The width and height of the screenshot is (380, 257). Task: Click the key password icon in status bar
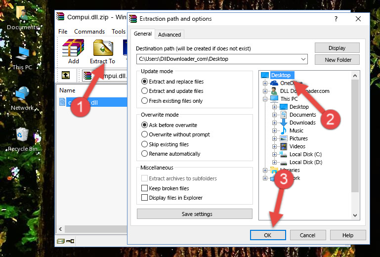pyautogui.click(x=70, y=241)
